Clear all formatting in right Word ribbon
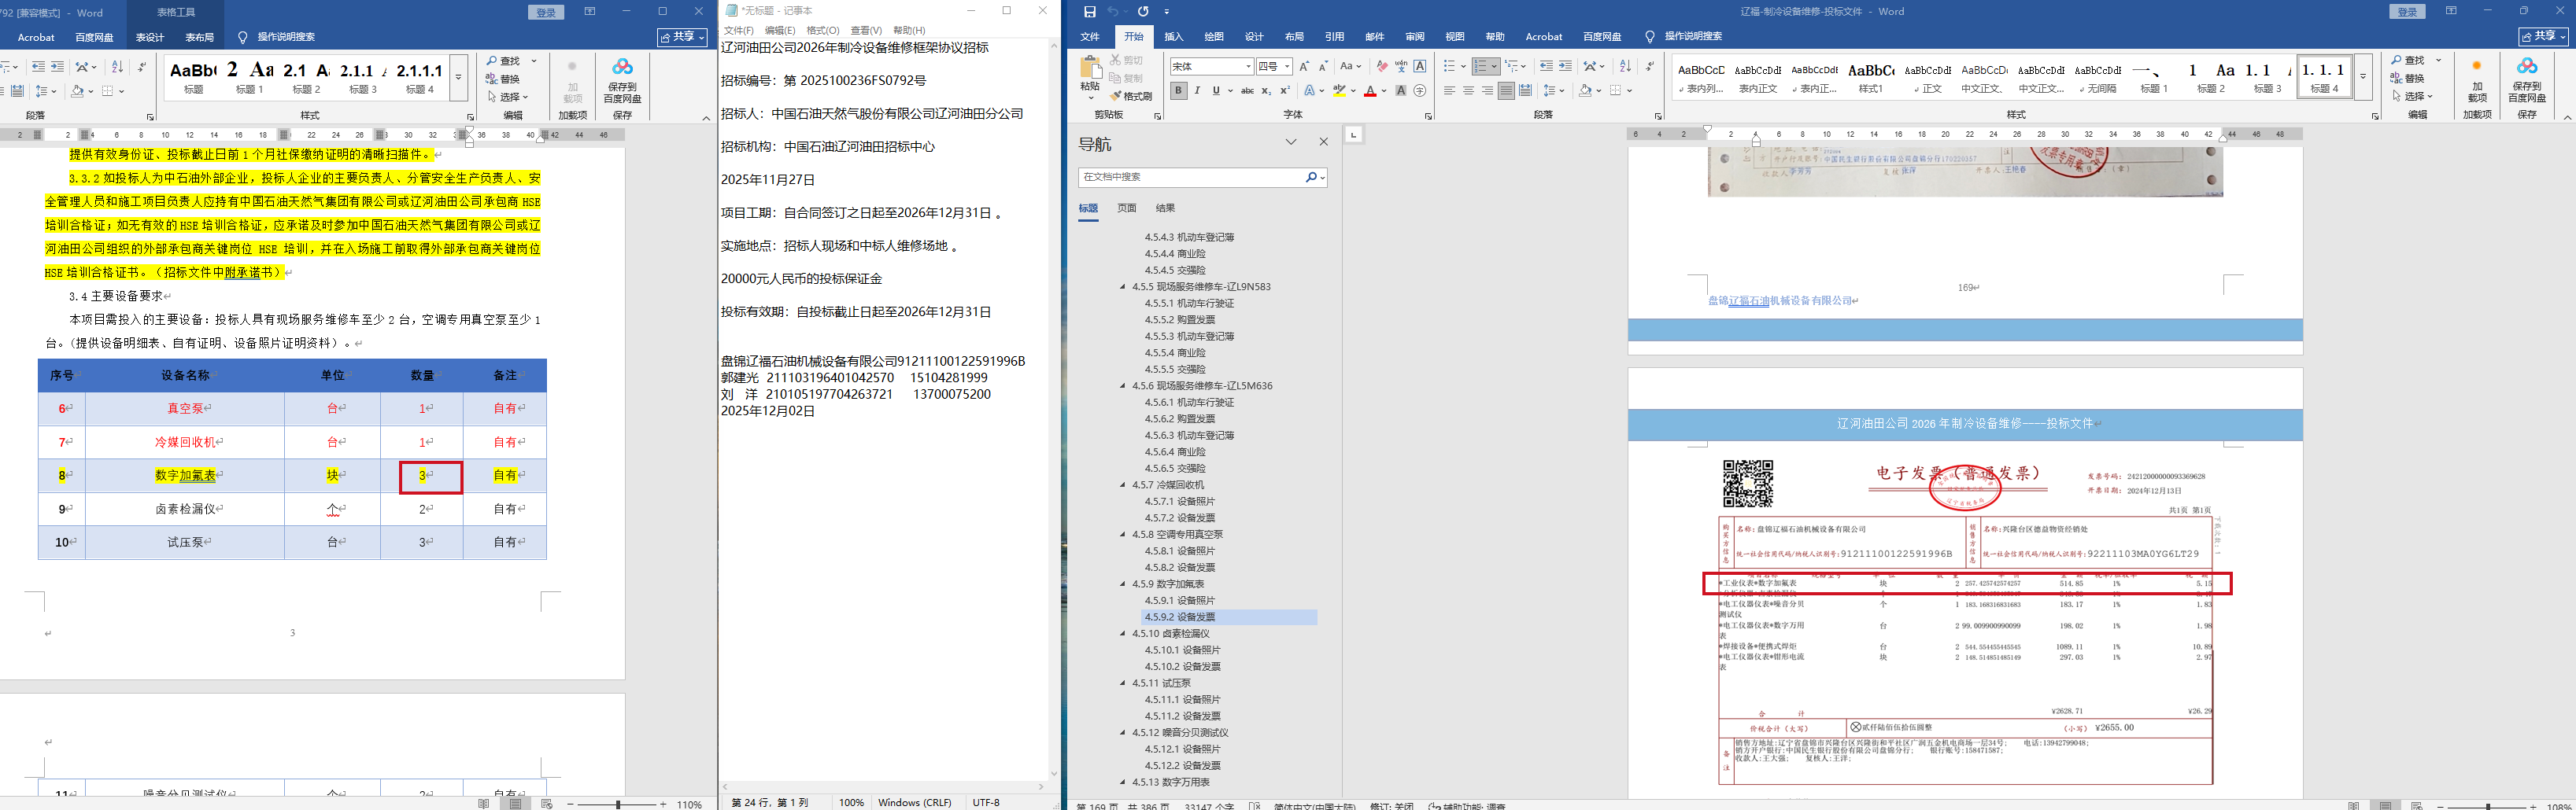This screenshot has height=810, width=2576. coord(1382,66)
